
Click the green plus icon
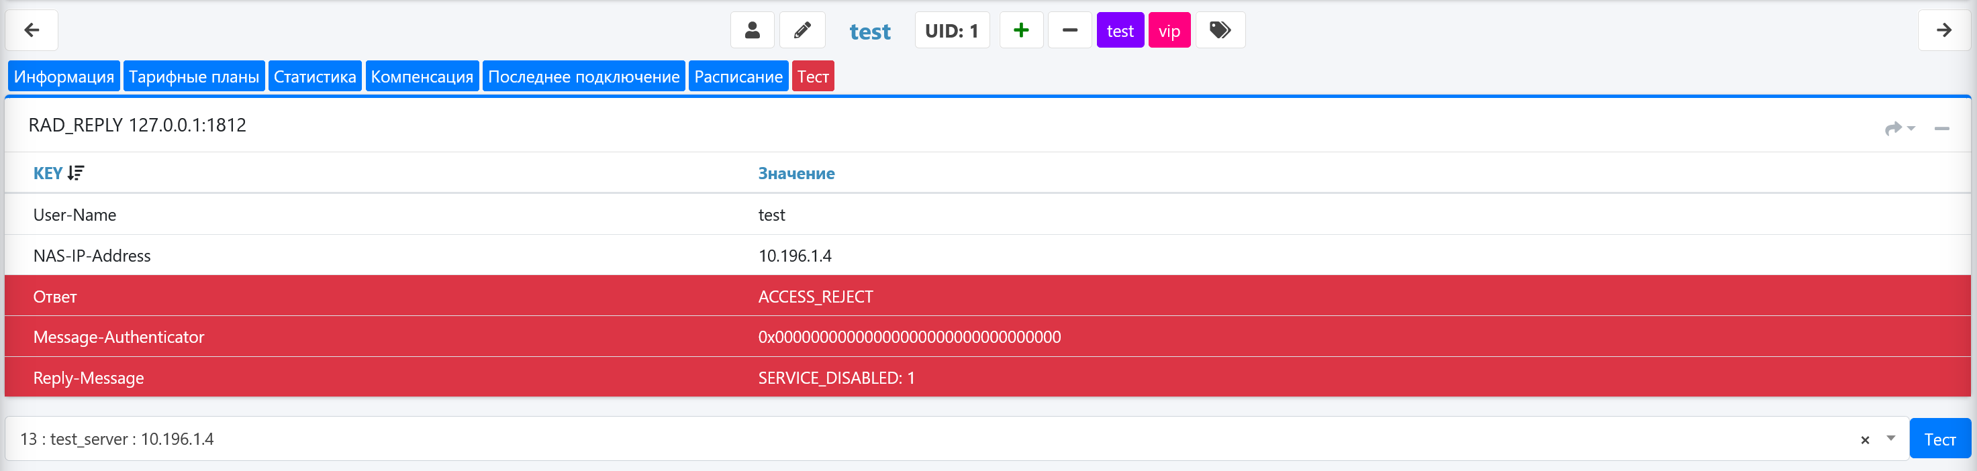click(1021, 30)
